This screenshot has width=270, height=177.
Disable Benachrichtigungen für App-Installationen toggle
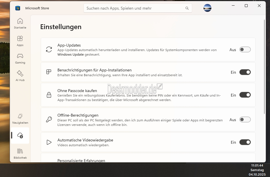pos(245,72)
